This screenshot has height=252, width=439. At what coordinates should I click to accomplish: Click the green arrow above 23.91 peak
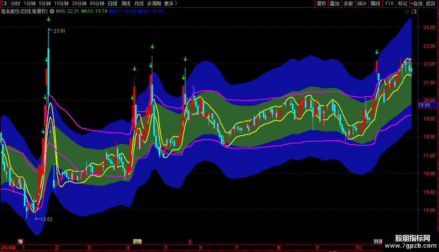49,19
